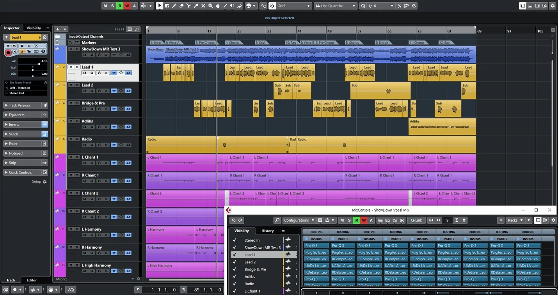Toggle Snap to Zero Crossing icon
This screenshot has height=295, width=558.
pyautogui.click(x=263, y=6)
